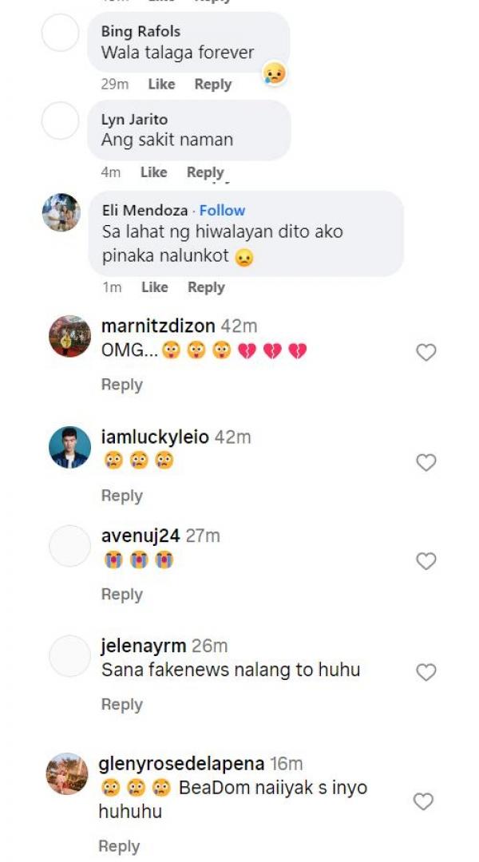Open the avenuj24 username profile
This screenshot has height=862, width=479.
[x=141, y=536]
